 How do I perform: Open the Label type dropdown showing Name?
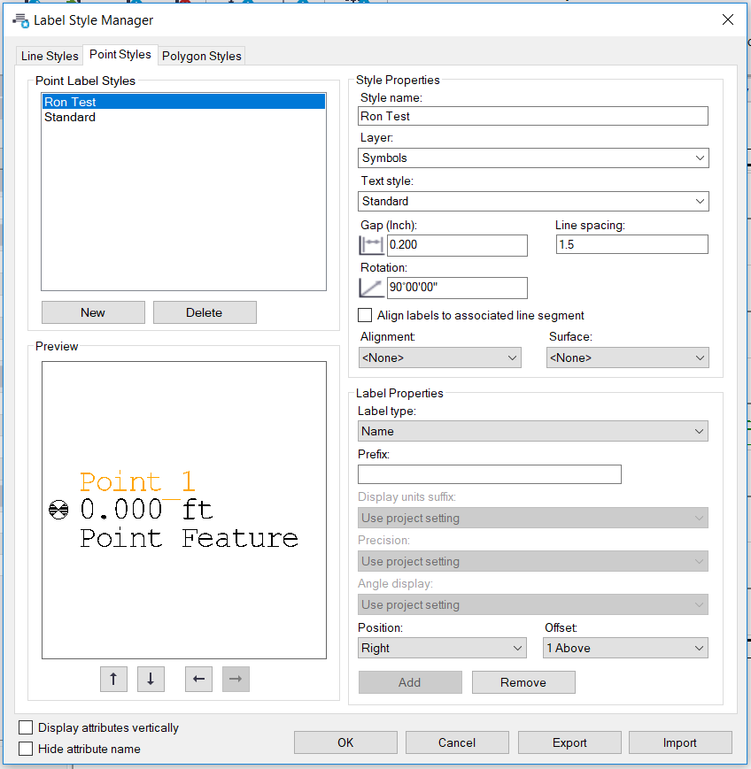click(533, 431)
